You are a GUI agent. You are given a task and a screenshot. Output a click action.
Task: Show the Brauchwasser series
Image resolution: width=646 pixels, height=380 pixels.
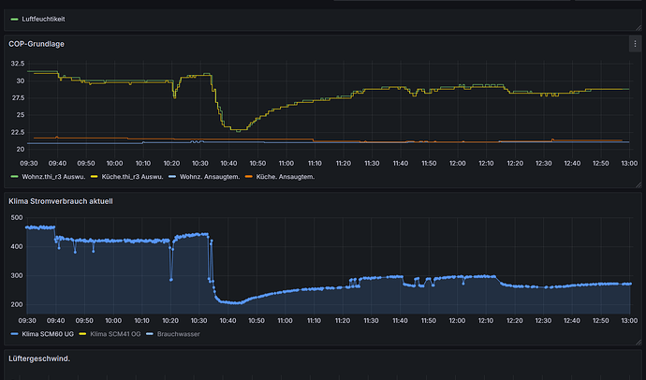(178, 334)
